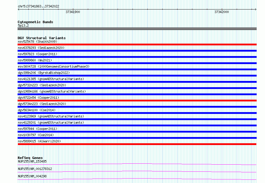The height and width of the screenshot is (183, 265).
Task: Select dgv5734n223 (Sedlazeck2020) label
Action: click(42, 104)
